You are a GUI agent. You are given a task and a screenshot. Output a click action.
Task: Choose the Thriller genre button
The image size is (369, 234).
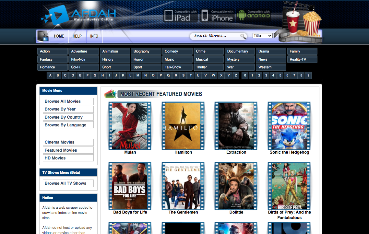click(x=208, y=67)
